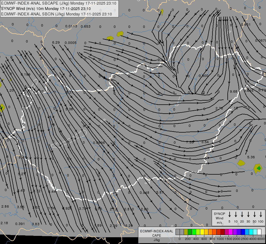Click the SBCAPE title line in header
266x244 pixels.
59,3
